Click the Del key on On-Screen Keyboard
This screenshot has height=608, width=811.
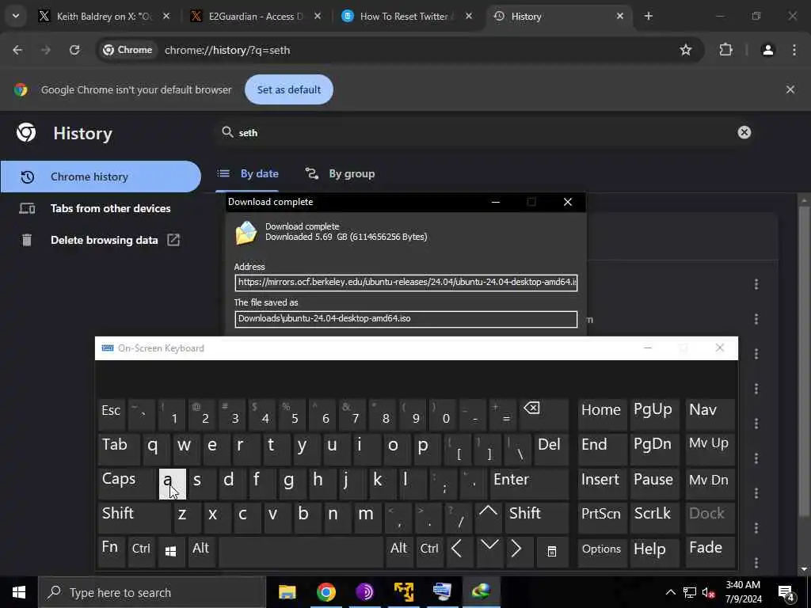(551, 448)
